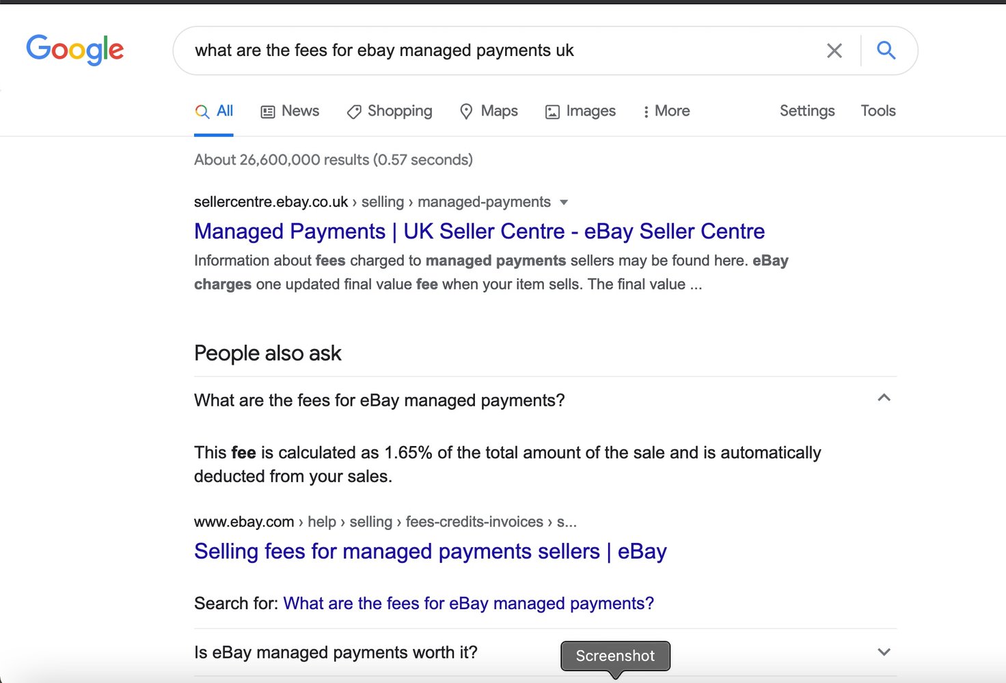Open the More three-dot menu

tap(666, 111)
